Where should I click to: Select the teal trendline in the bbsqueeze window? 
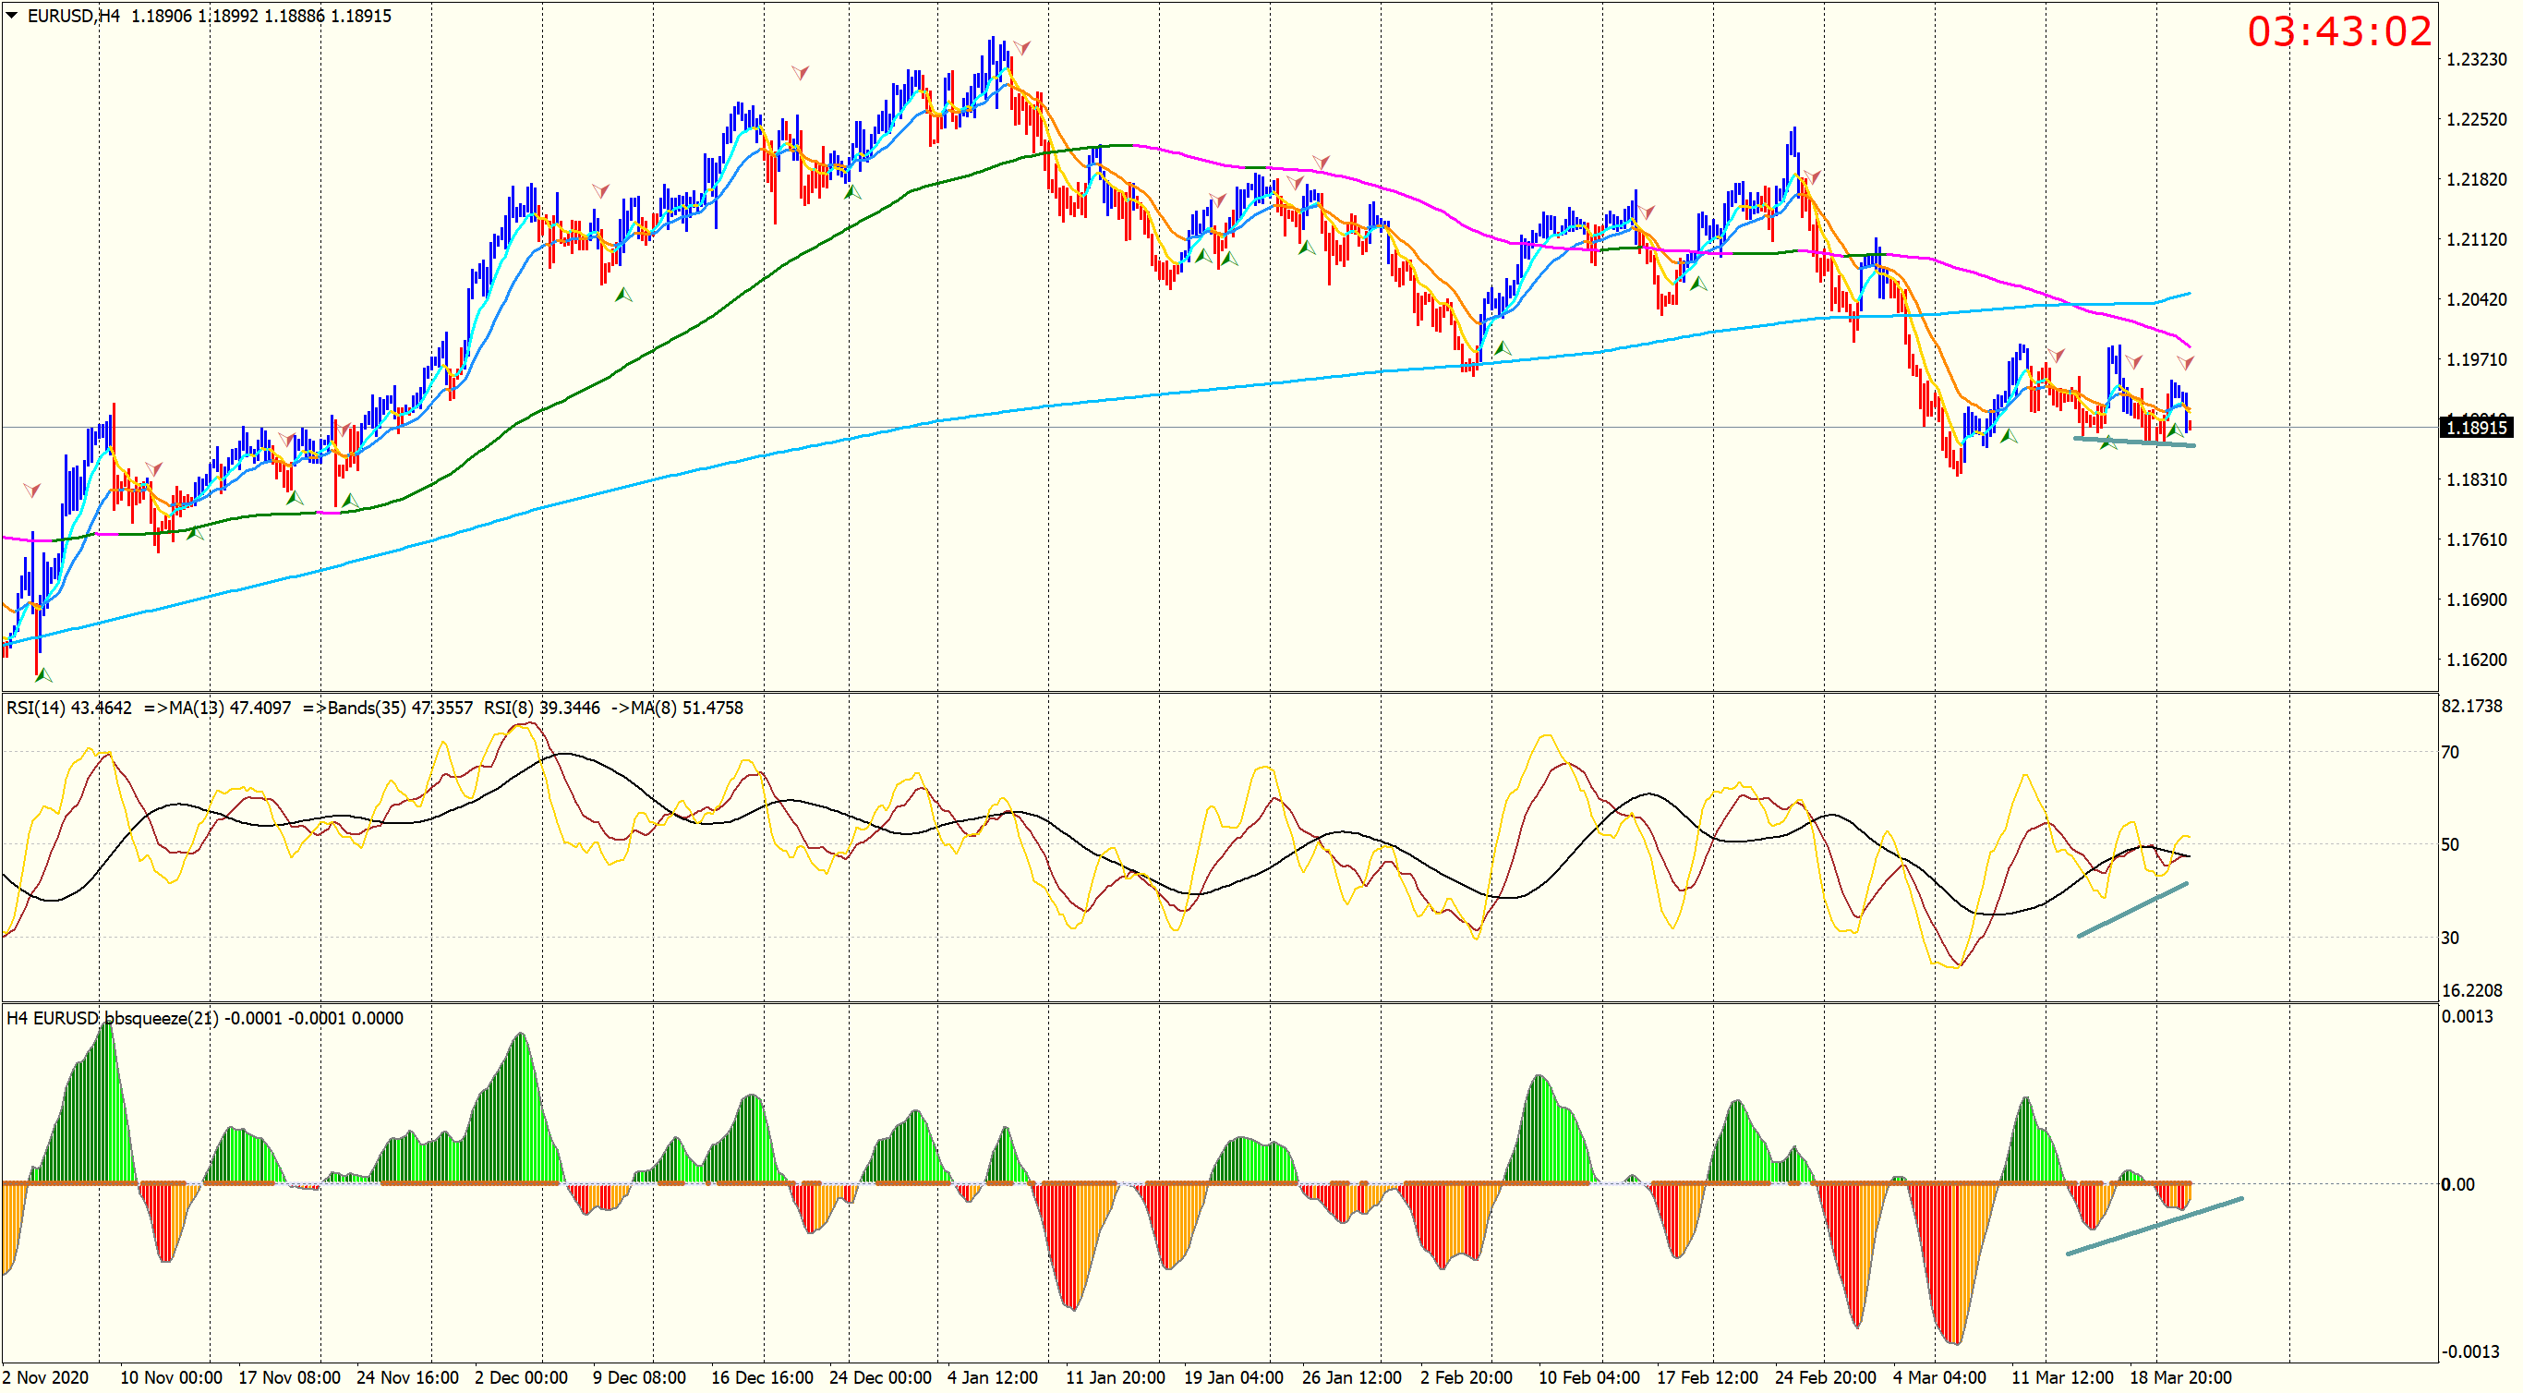(2154, 1226)
